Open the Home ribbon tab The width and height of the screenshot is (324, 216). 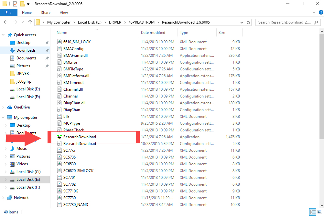pyautogui.click(x=27, y=13)
